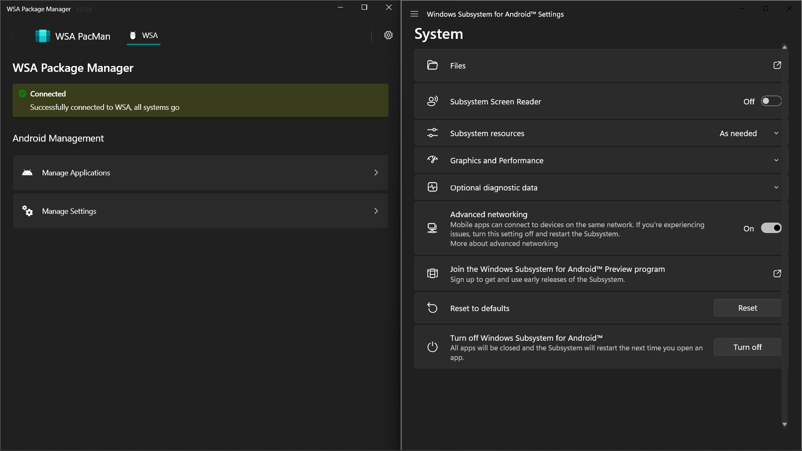Click the Turn off button

(747, 347)
